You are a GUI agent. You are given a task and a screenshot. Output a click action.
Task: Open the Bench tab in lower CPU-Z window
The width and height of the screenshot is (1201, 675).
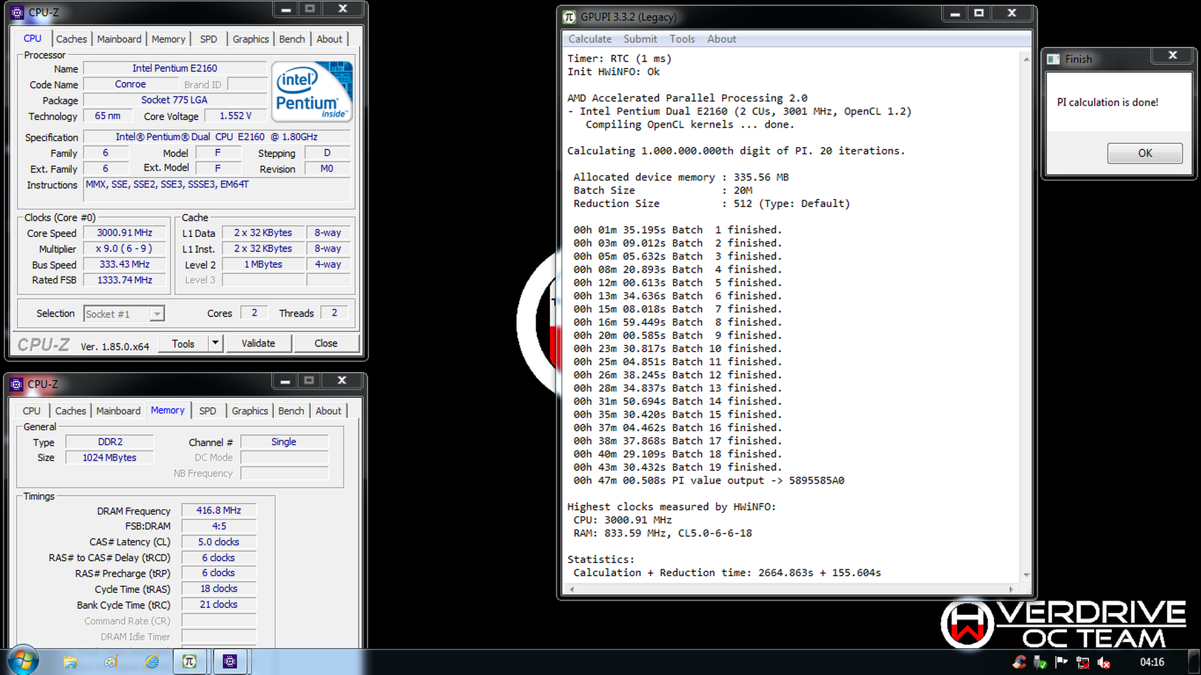pos(291,411)
